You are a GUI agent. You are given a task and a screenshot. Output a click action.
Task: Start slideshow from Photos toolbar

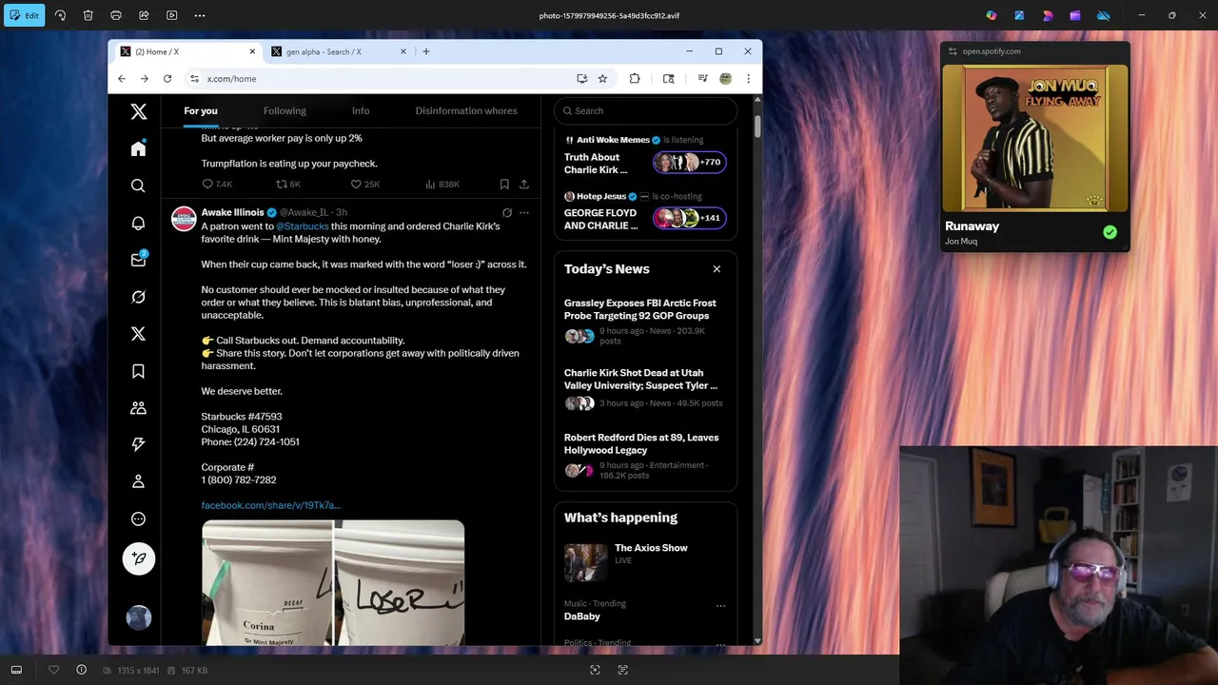(171, 15)
